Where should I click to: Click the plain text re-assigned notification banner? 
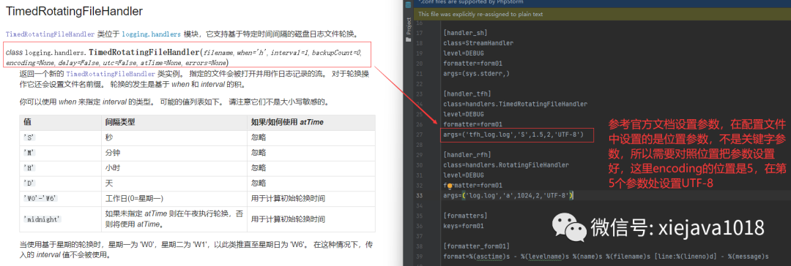pyautogui.click(x=601, y=14)
